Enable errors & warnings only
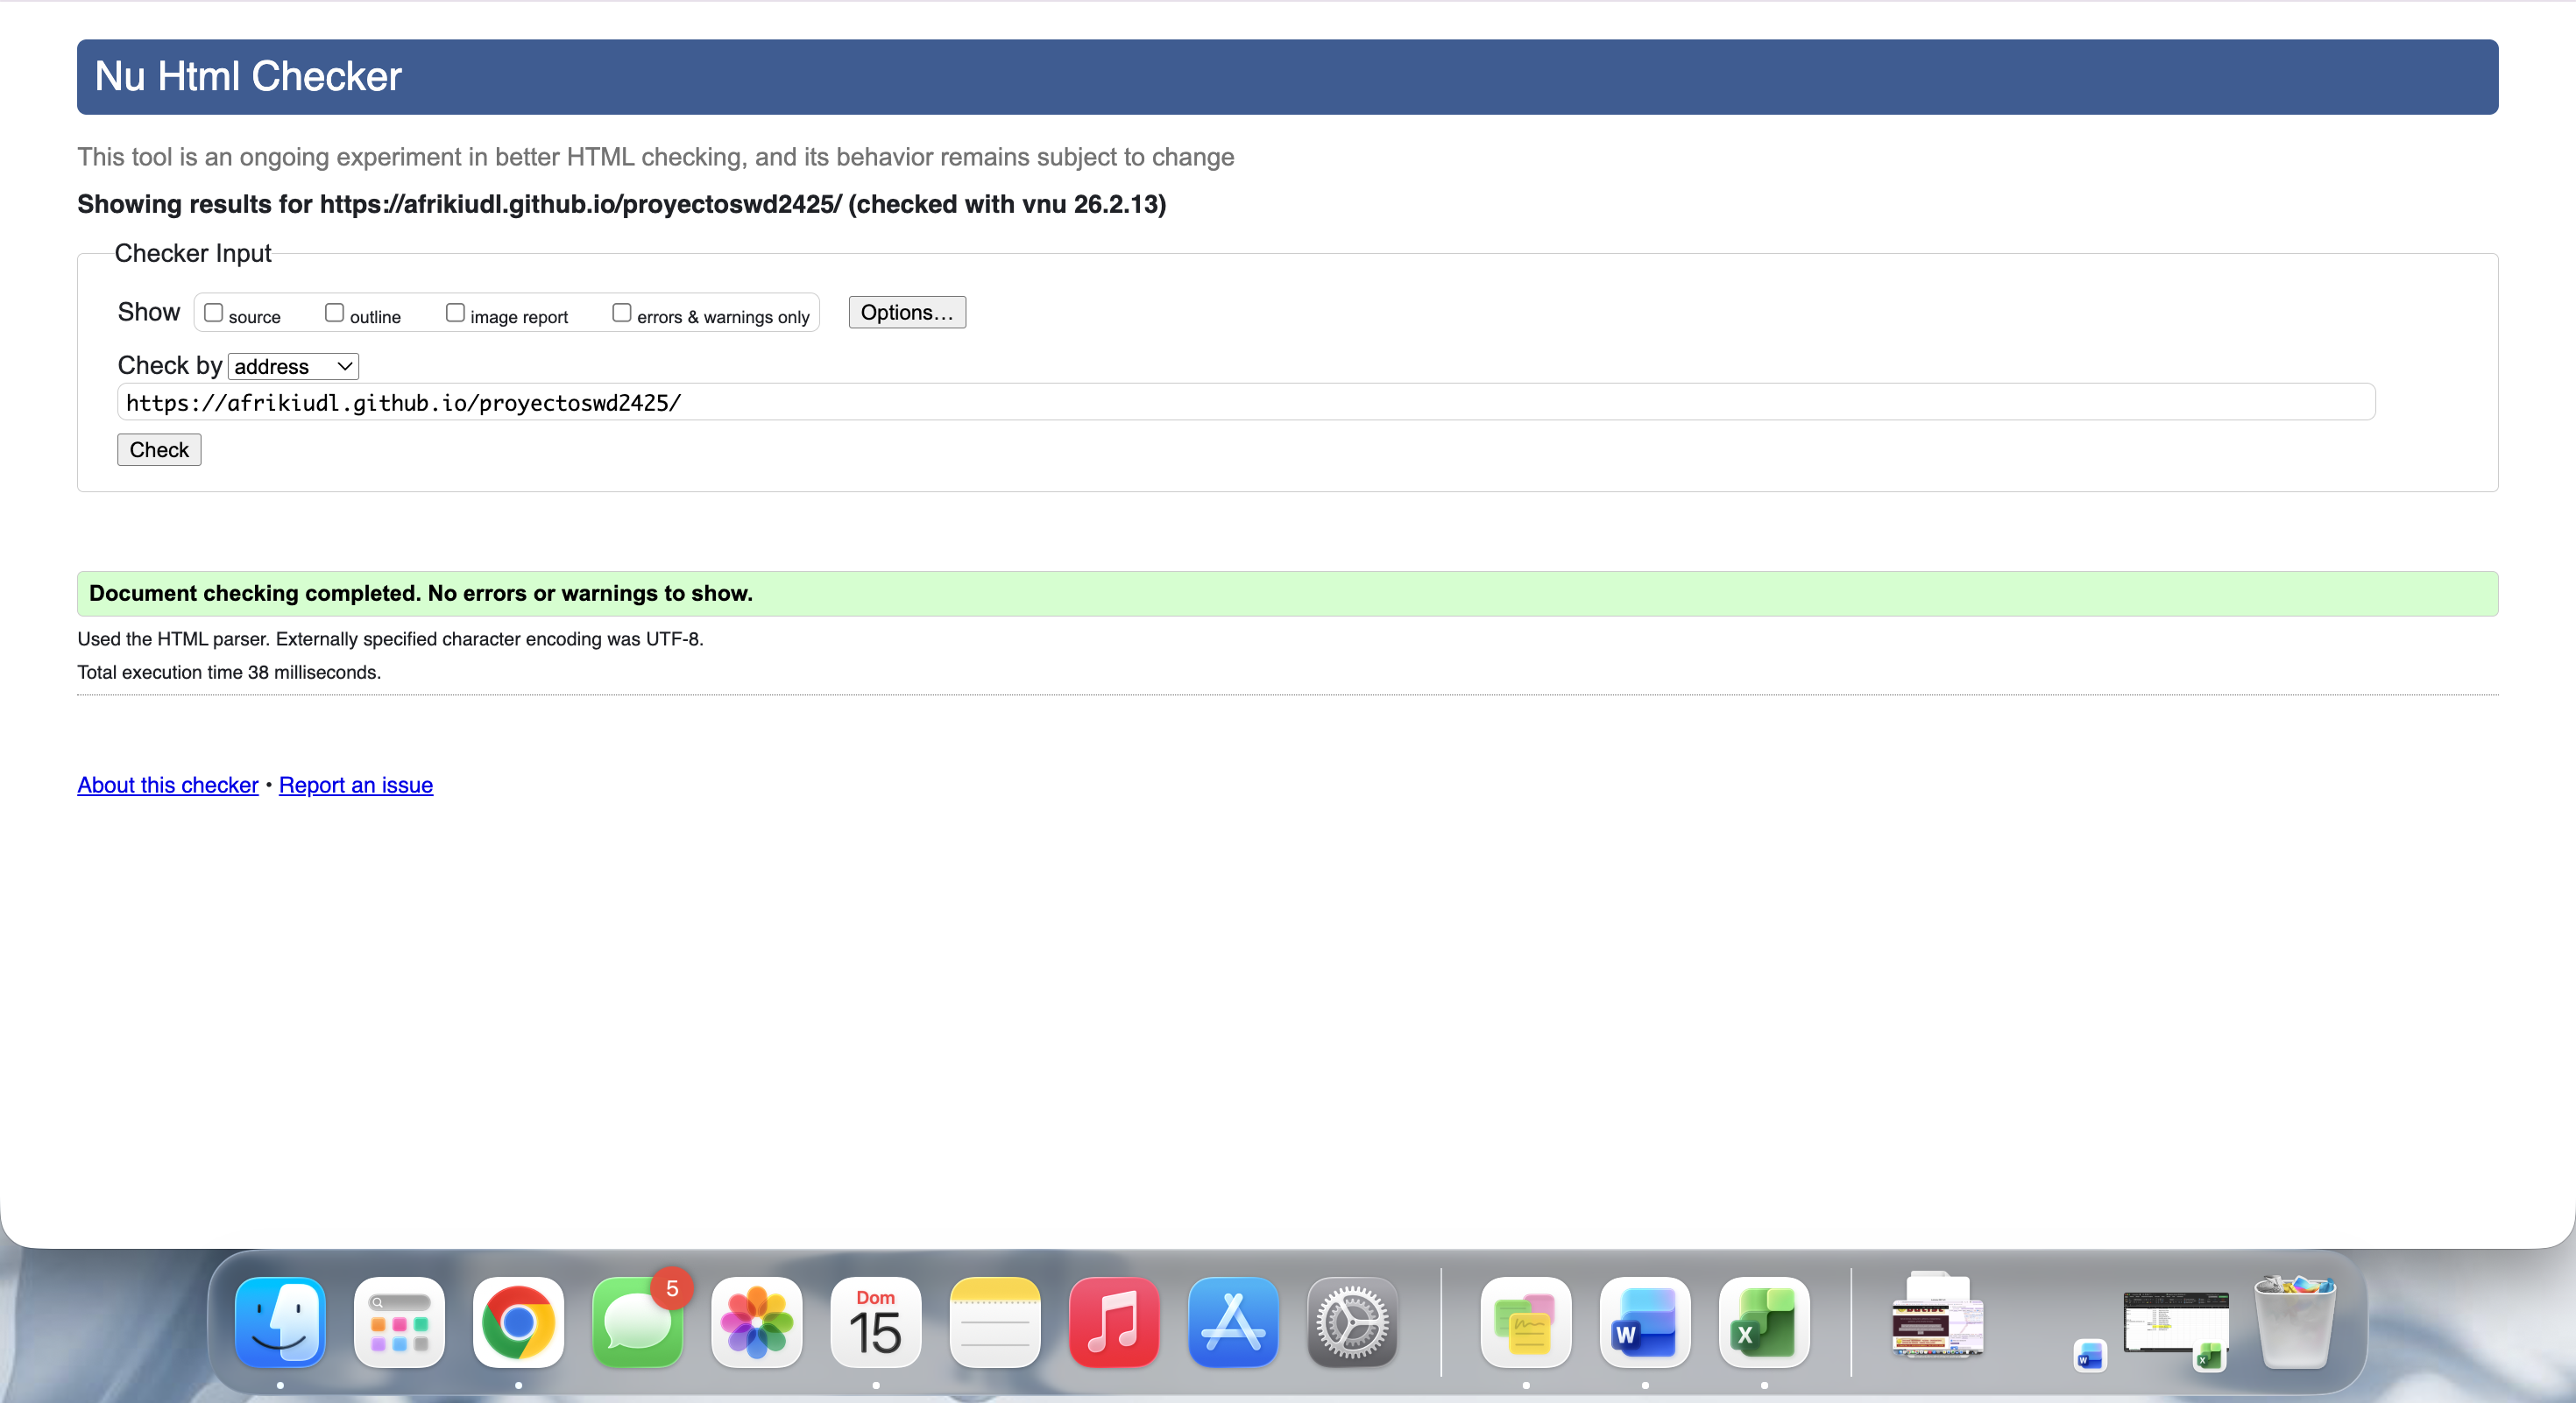 621,313
